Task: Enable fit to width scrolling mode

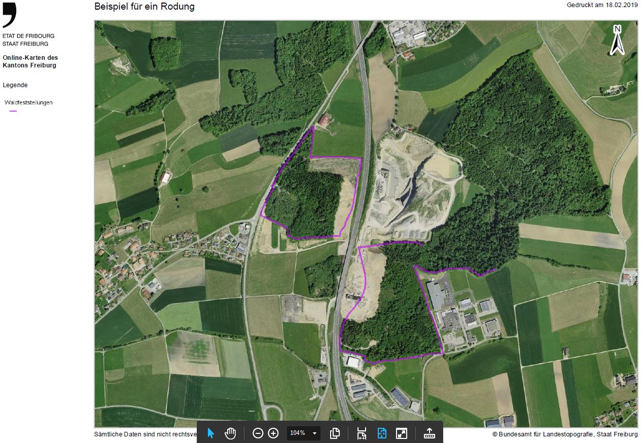Action: point(362,433)
